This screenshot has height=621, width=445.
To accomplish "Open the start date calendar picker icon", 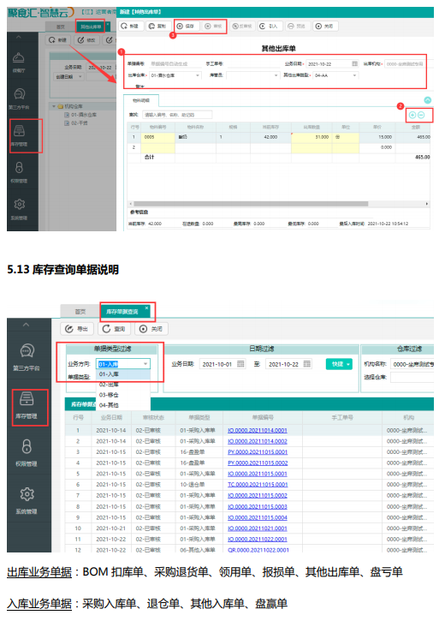I will coord(240,364).
